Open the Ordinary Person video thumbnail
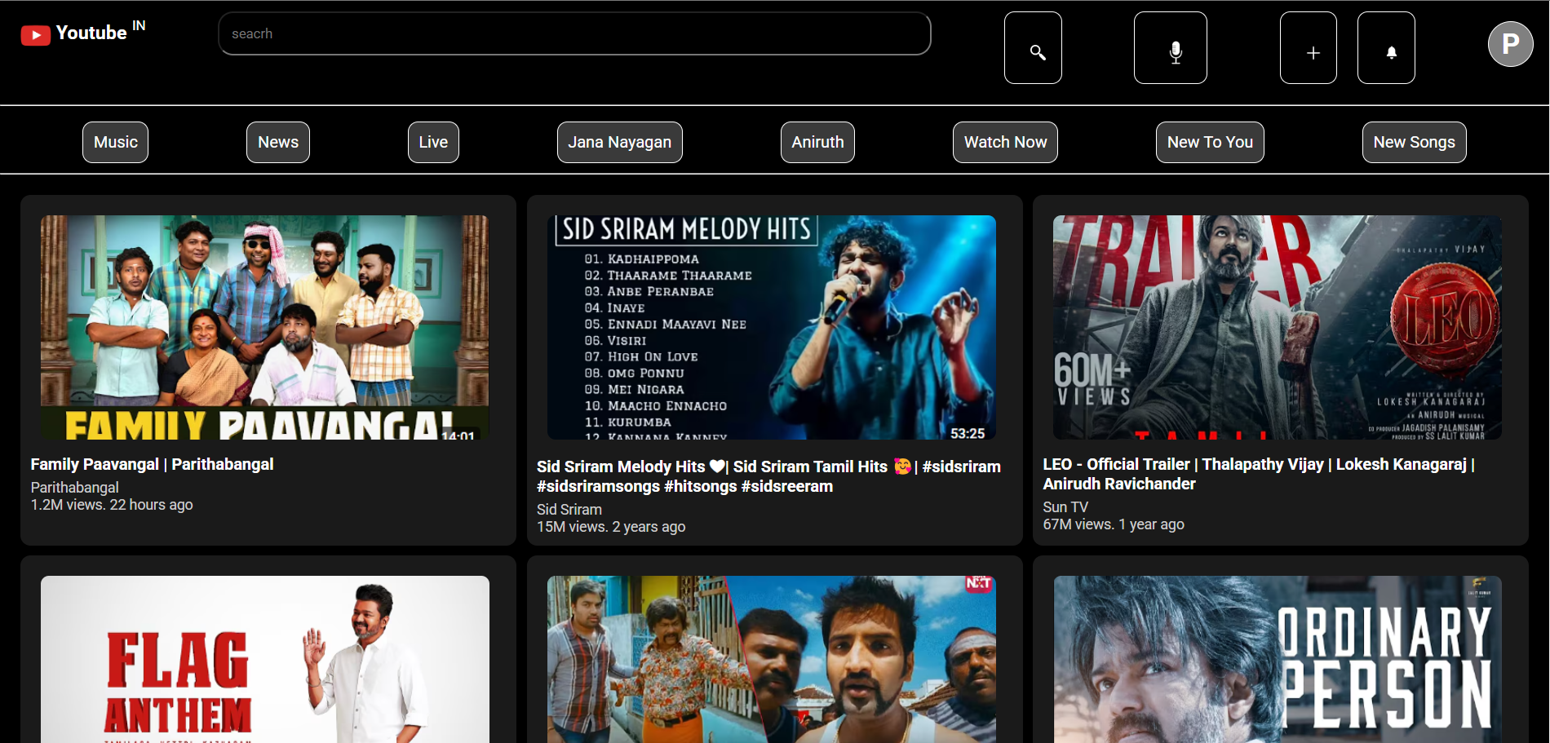Image resolution: width=1550 pixels, height=743 pixels. [1277, 659]
